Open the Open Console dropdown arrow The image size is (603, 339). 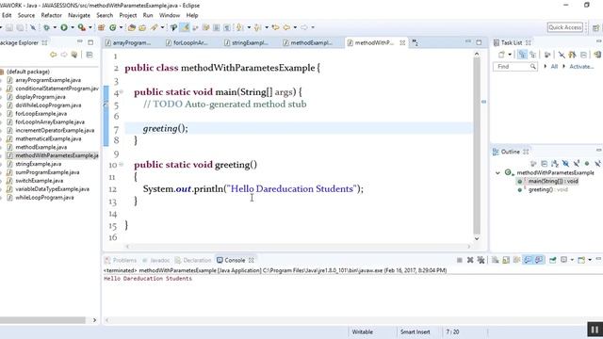(590, 260)
